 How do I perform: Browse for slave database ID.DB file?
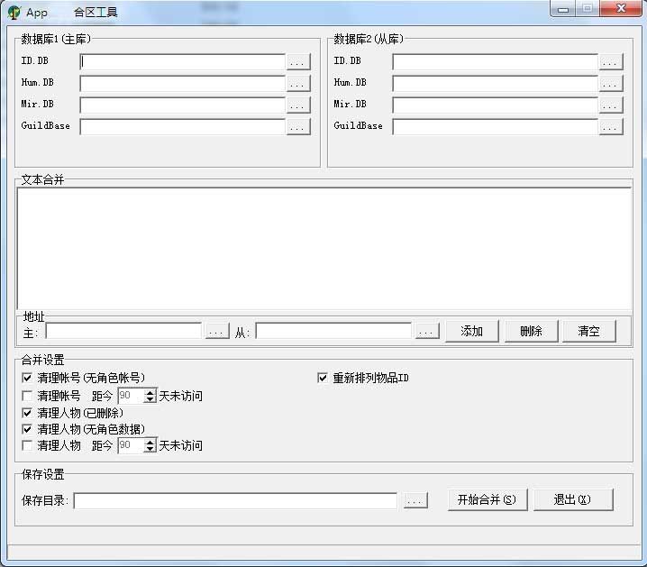(611, 62)
